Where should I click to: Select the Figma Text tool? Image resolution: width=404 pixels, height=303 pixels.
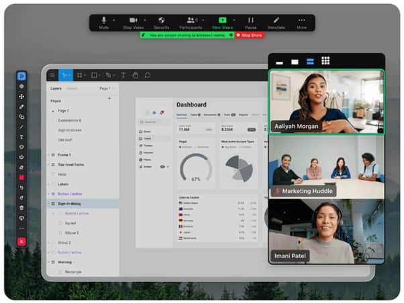click(x=123, y=75)
